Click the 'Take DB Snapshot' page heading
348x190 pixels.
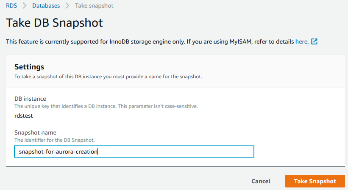tap(55, 22)
